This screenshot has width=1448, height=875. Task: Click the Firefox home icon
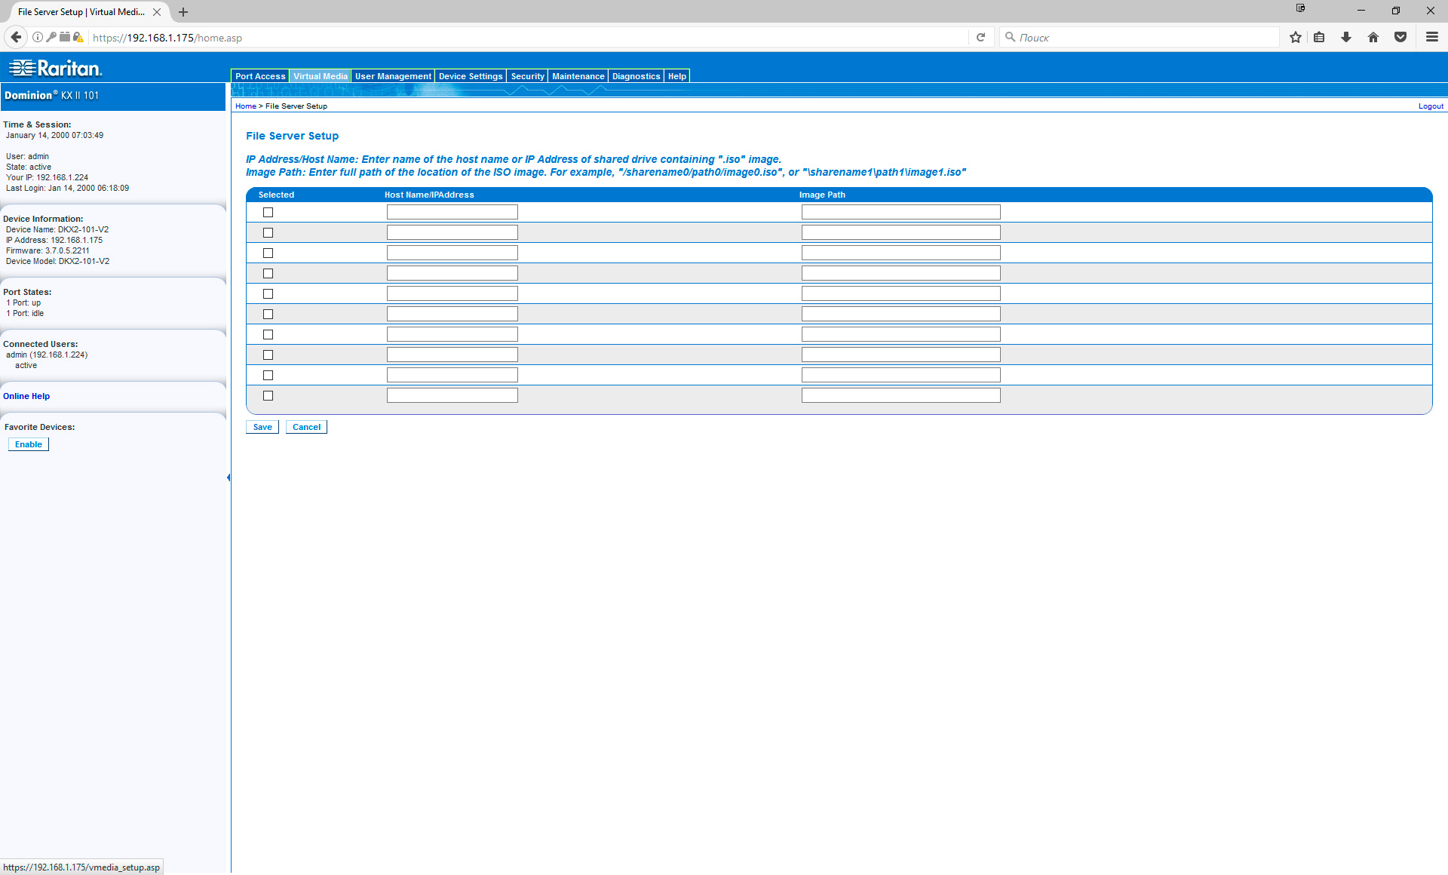tap(1373, 37)
